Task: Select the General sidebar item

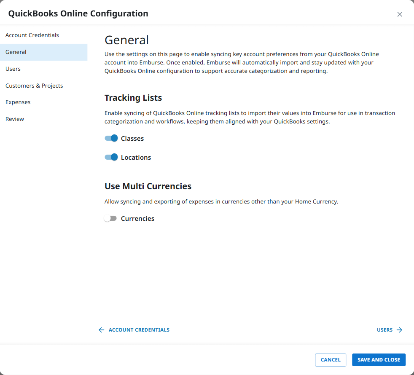Action: pos(43,52)
